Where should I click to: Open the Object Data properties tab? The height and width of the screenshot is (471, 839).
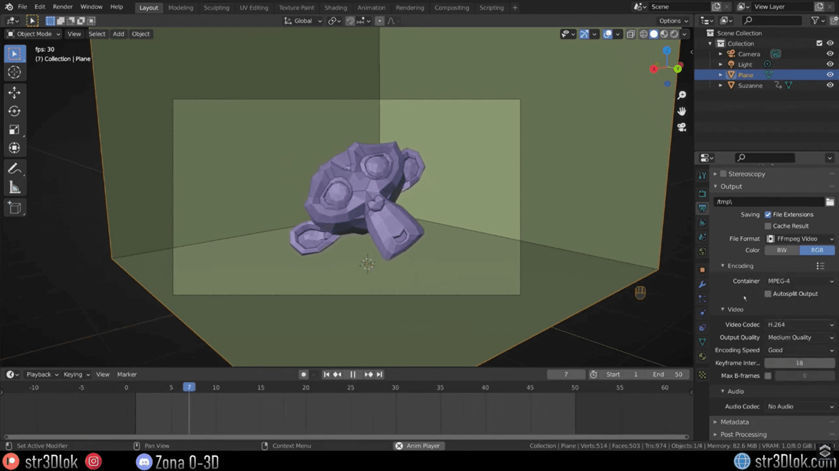pyautogui.click(x=702, y=342)
